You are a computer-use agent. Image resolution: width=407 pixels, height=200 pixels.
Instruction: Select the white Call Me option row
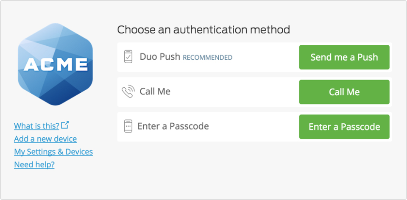click(233, 92)
